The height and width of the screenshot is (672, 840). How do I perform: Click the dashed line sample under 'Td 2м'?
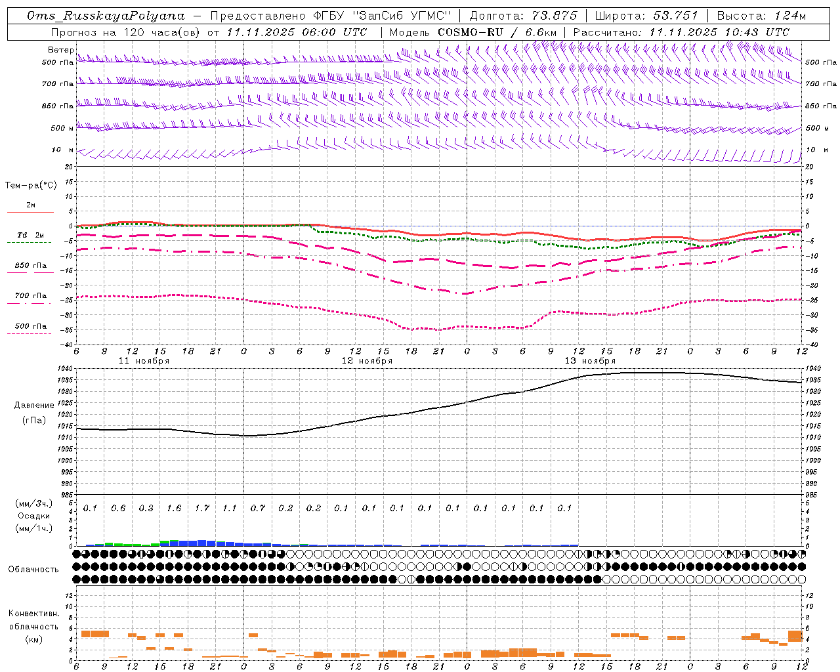click(30, 243)
